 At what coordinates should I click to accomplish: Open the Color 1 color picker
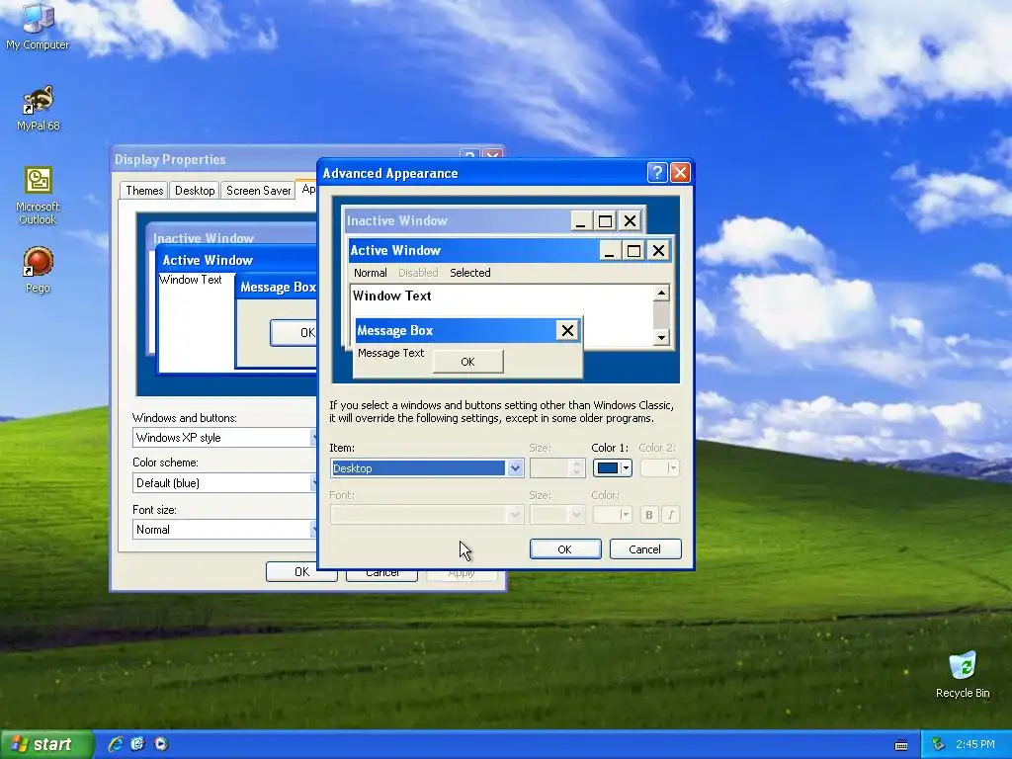(612, 467)
